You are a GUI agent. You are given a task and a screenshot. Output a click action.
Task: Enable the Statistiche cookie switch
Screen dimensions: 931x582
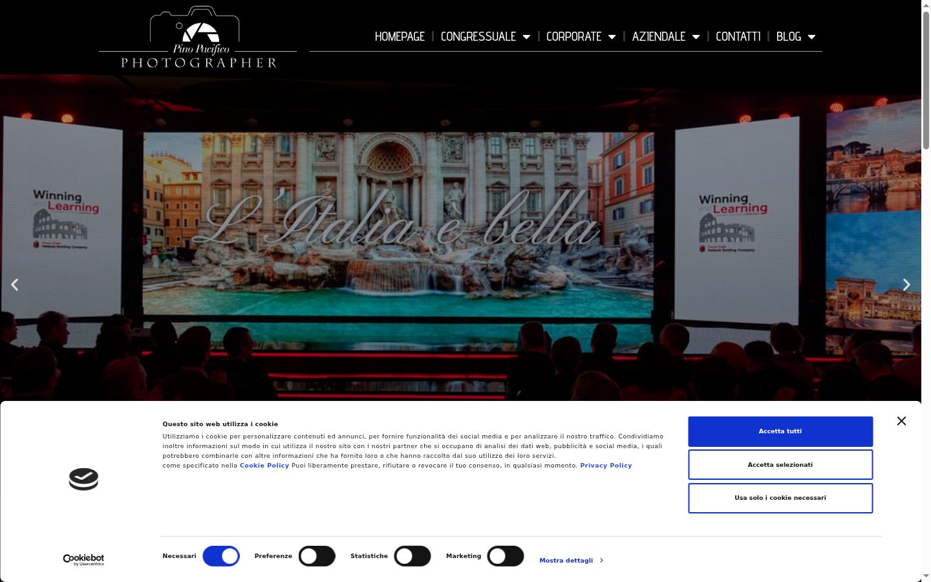click(412, 556)
